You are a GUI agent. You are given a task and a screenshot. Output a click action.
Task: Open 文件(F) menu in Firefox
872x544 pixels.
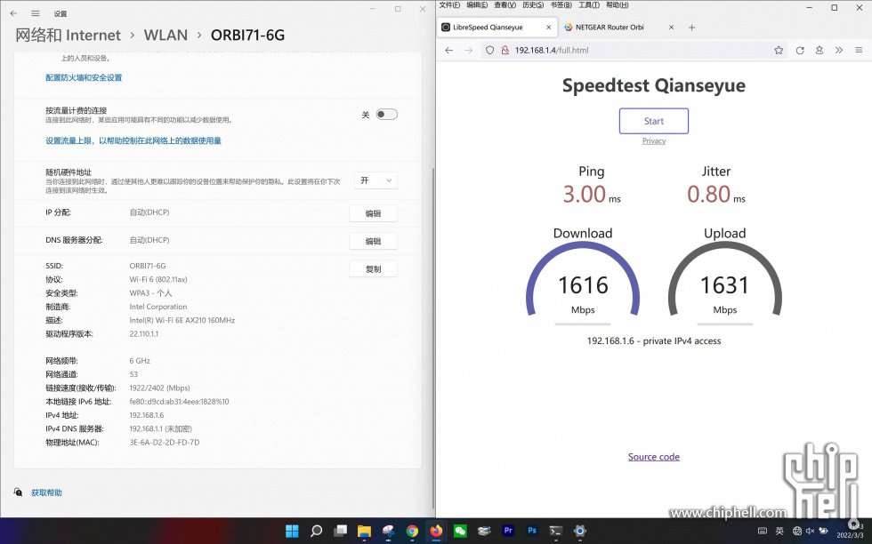(449, 5)
